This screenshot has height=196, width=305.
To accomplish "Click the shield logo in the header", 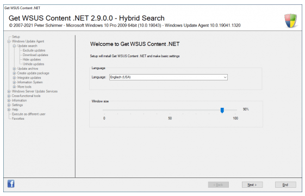I will (291, 21).
